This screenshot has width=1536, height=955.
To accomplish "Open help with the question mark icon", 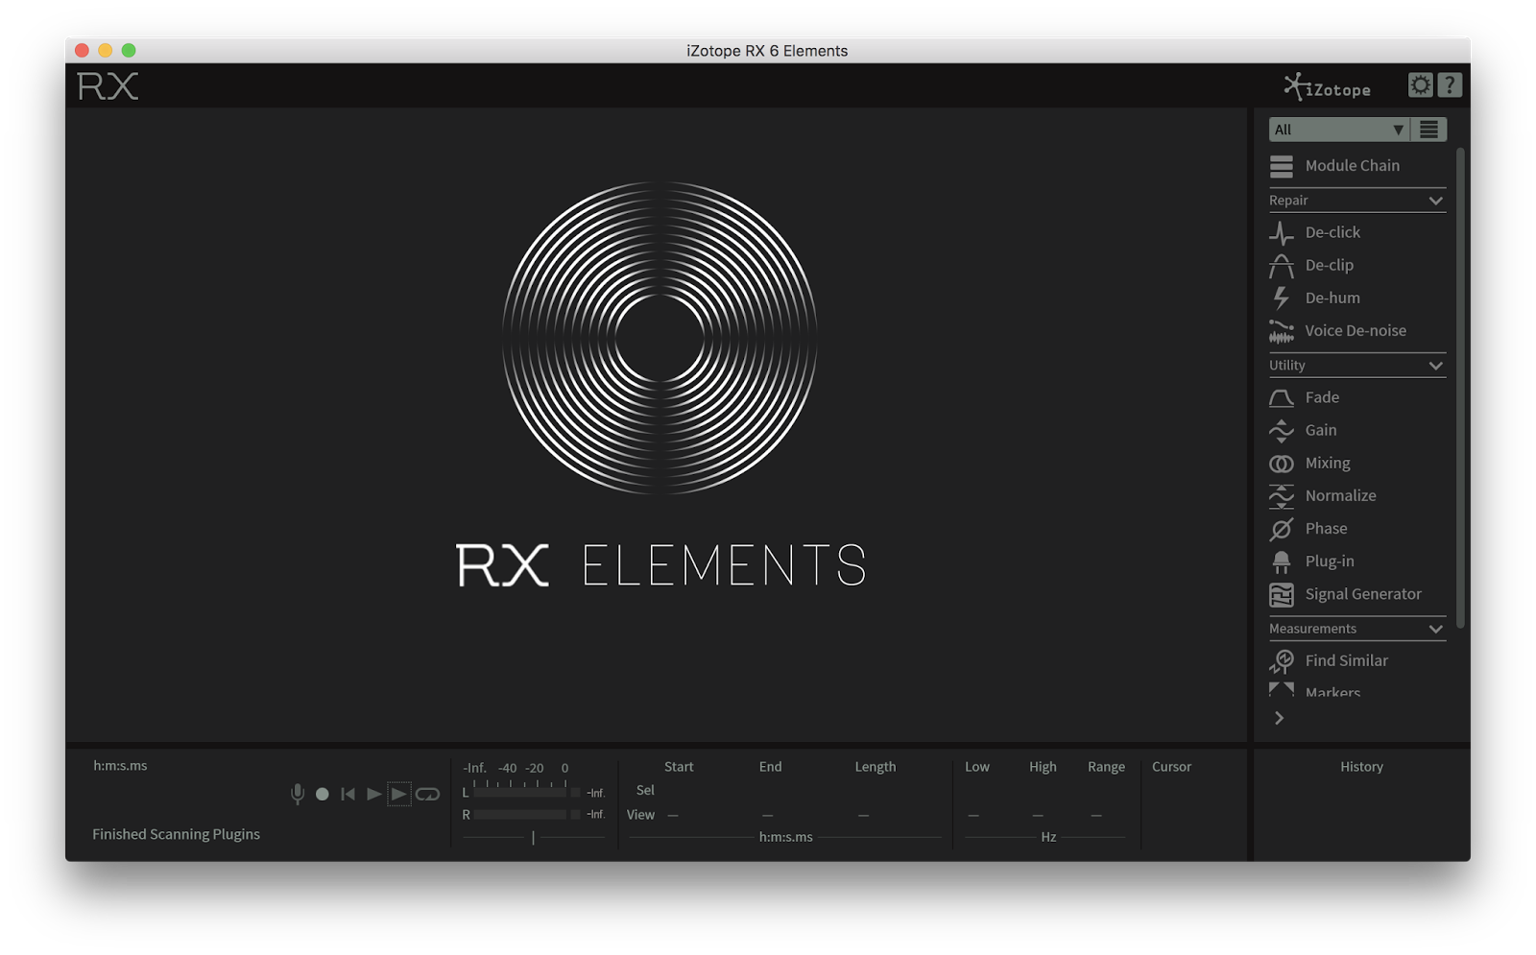I will 1450,85.
